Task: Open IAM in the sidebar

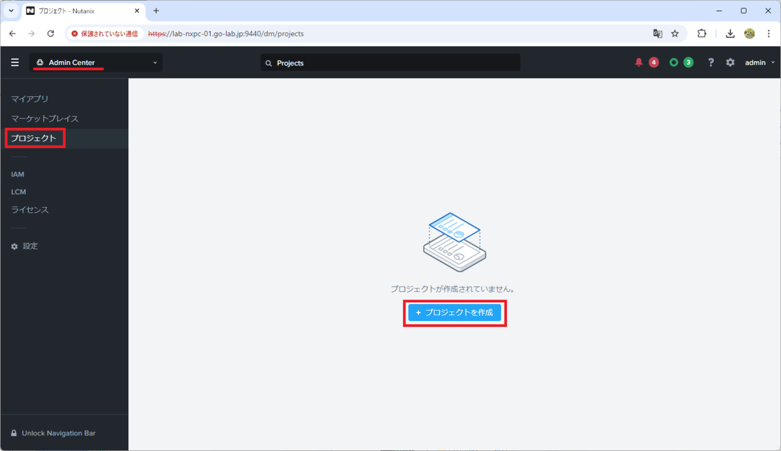Action: pos(18,174)
